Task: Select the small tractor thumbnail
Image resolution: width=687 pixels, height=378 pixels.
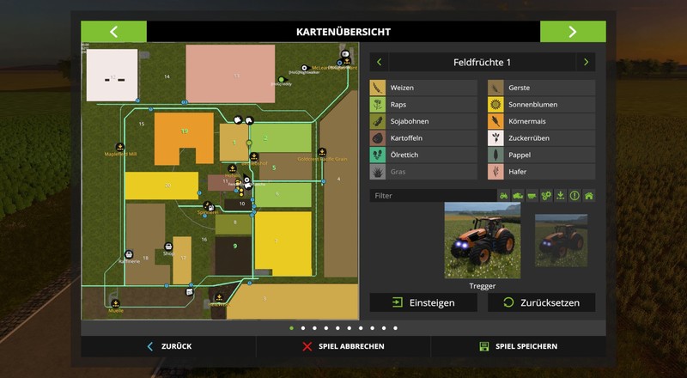Action: pyautogui.click(x=561, y=241)
